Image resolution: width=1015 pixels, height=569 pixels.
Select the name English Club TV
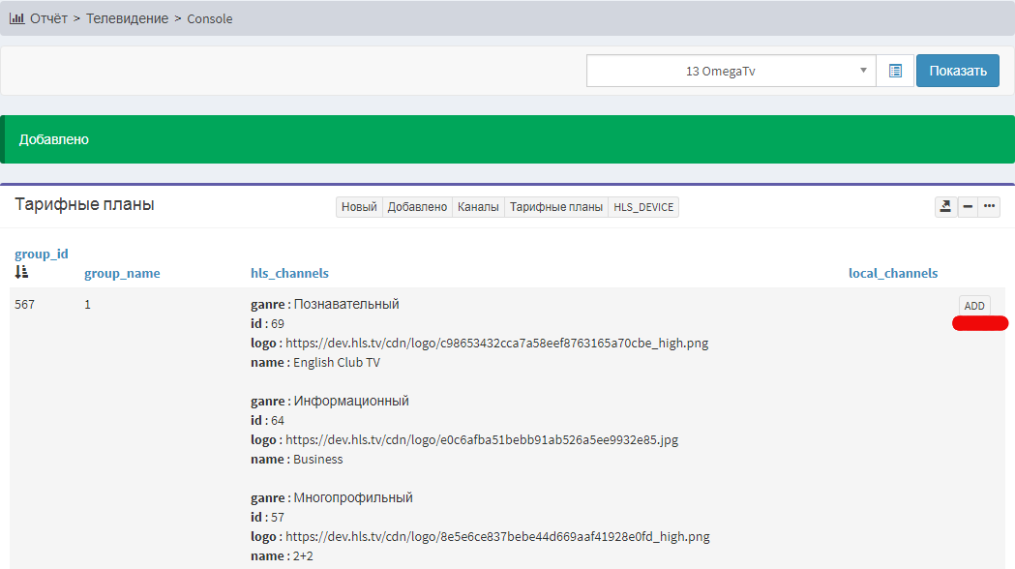point(337,363)
